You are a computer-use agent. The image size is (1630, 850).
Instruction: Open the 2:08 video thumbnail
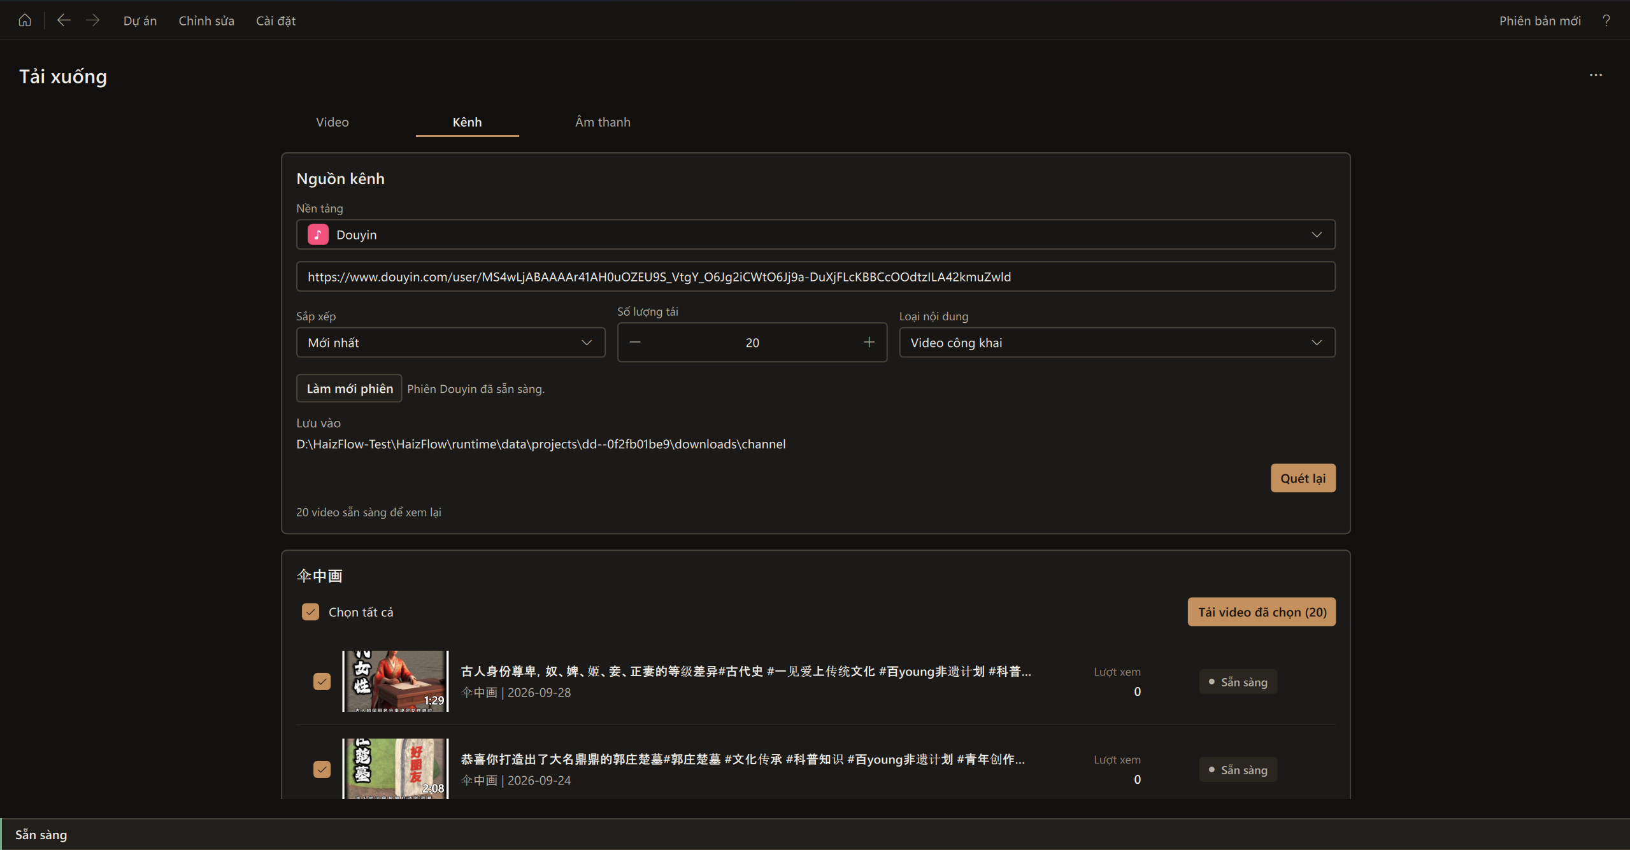[396, 769]
